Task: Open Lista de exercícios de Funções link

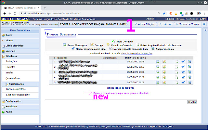Action: pos(137,54)
